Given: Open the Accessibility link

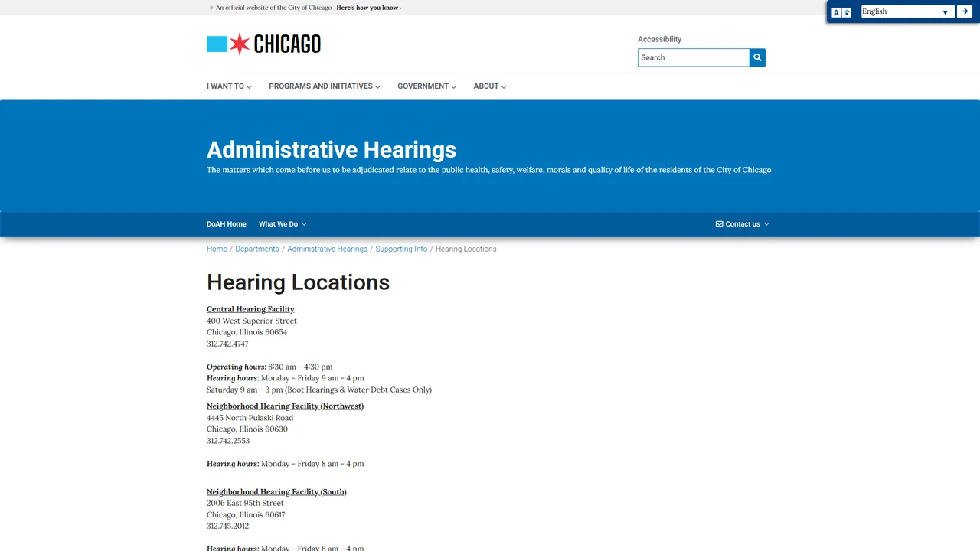Looking at the screenshot, I should (659, 39).
